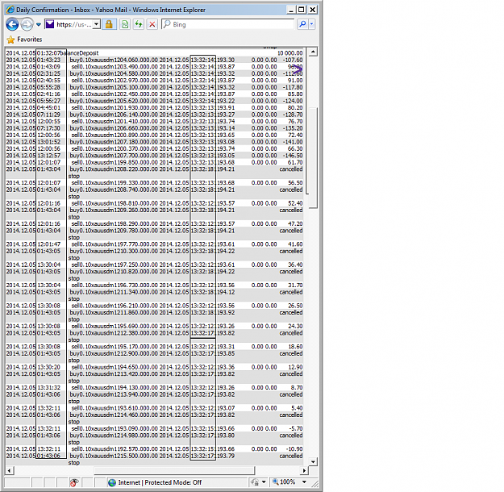Click the horizontal scrollbar right arrow
504x492 pixels.
pyautogui.click(x=304, y=470)
